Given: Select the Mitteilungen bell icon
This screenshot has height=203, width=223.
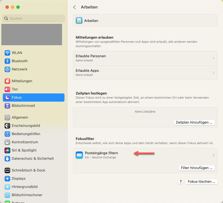Looking at the screenshot, I should click(7, 81).
